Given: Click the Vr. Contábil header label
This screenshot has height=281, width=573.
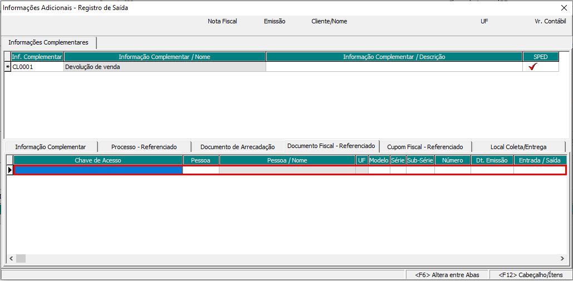Looking at the screenshot, I should pos(550,21).
